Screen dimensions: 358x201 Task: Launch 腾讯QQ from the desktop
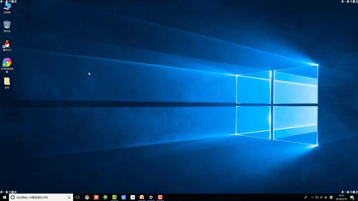pyautogui.click(x=7, y=44)
